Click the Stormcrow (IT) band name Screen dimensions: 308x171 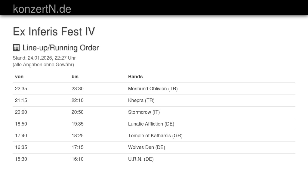pyautogui.click(x=144, y=112)
